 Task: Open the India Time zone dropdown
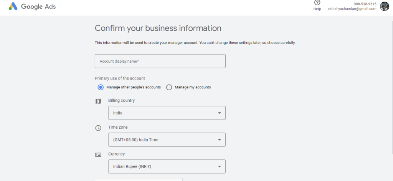point(167,139)
